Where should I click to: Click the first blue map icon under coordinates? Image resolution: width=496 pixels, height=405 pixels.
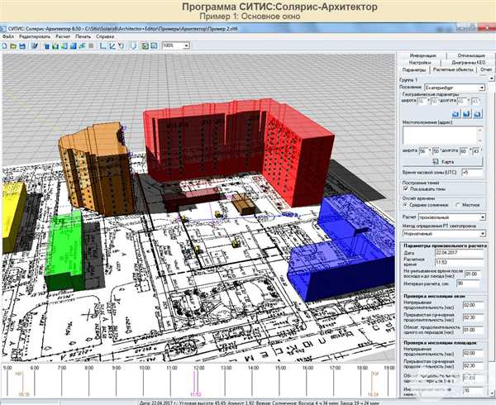455,113
